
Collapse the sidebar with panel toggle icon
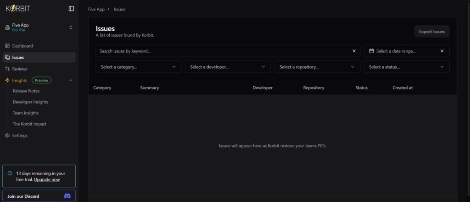pos(71,9)
